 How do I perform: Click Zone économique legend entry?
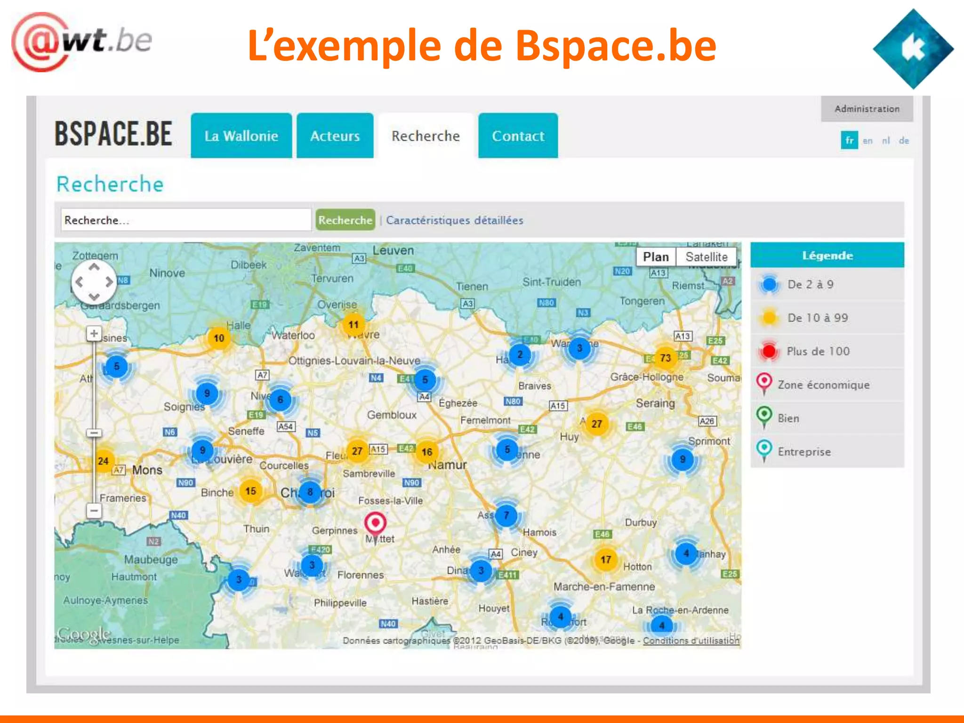click(x=827, y=385)
